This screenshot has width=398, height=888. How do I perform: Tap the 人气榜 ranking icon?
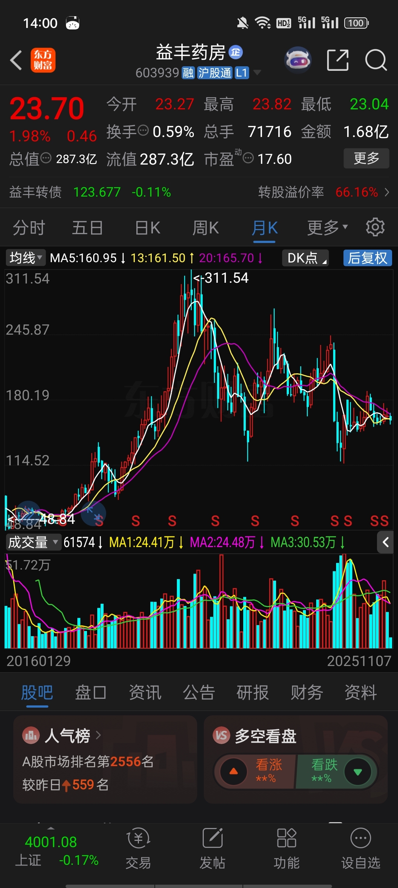pyautogui.click(x=31, y=736)
